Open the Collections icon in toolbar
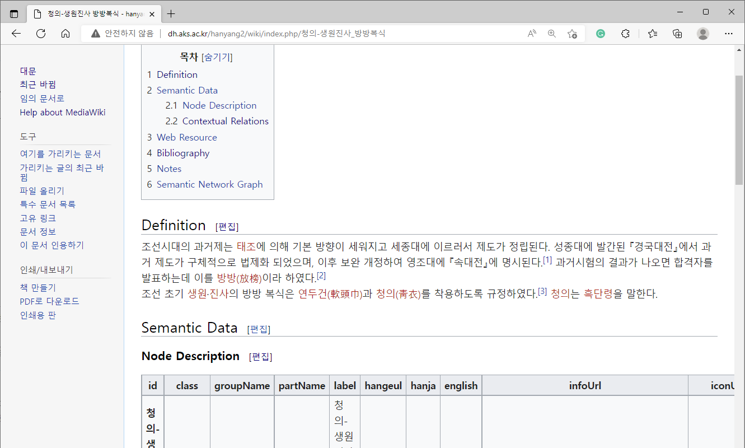This screenshot has width=745, height=448. (x=677, y=34)
